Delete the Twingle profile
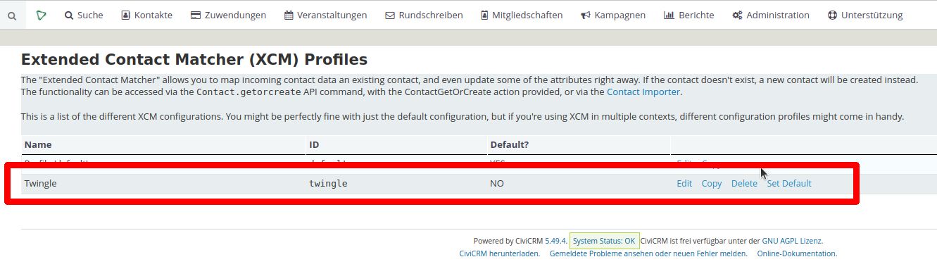Image resolution: width=937 pixels, height=276 pixels. (x=744, y=184)
